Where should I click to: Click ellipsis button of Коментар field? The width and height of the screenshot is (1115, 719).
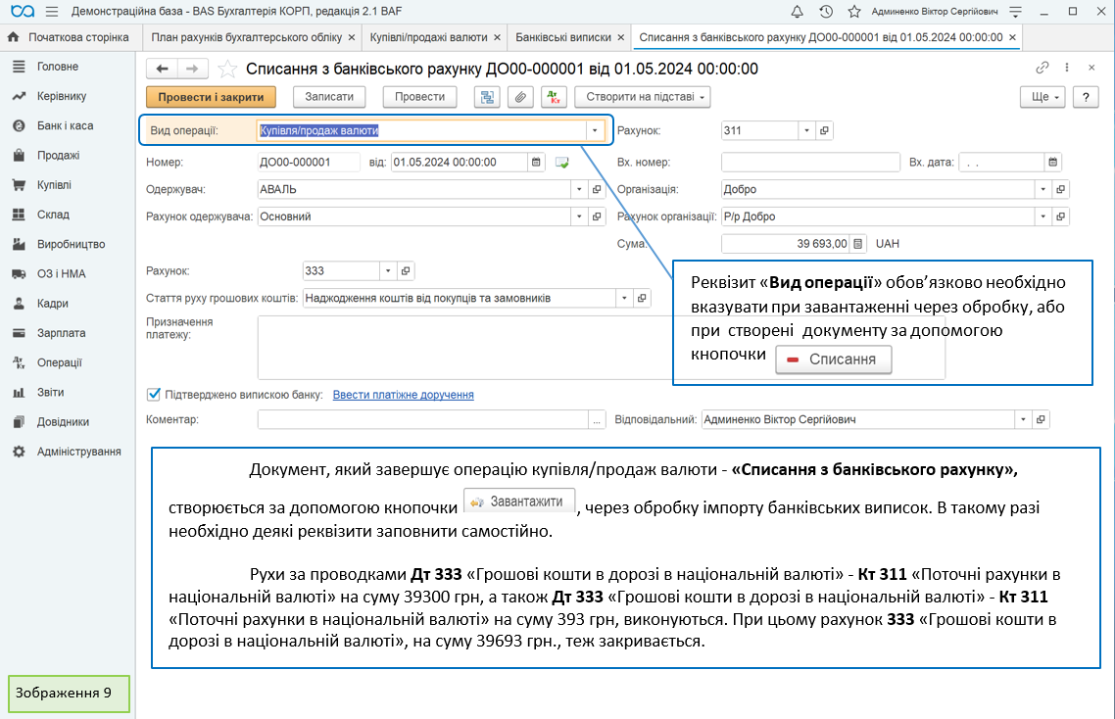[x=597, y=419]
